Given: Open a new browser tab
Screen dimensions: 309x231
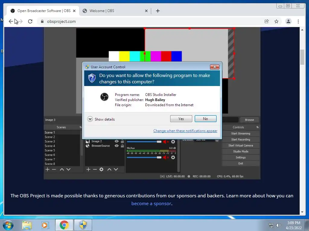Looking at the screenshot, I should point(158,11).
